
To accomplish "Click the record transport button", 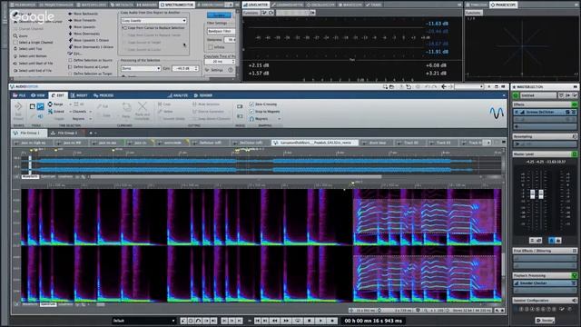I will click(332, 321).
